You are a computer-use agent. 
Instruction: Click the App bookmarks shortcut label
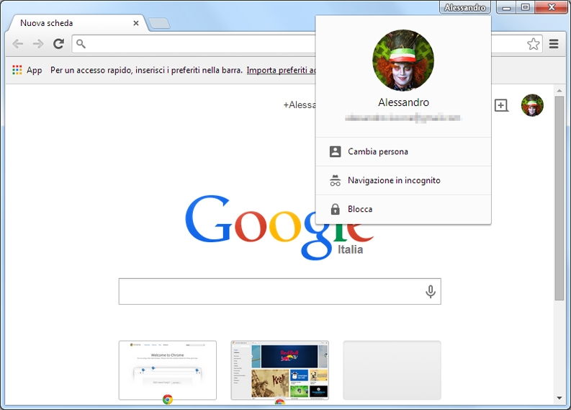pyautogui.click(x=35, y=71)
